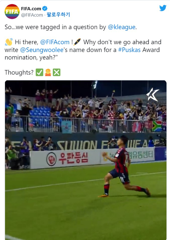The image size is (170, 240).
Task: Click the pen emoji after @FIFAcom
Action: [x=77, y=42]
